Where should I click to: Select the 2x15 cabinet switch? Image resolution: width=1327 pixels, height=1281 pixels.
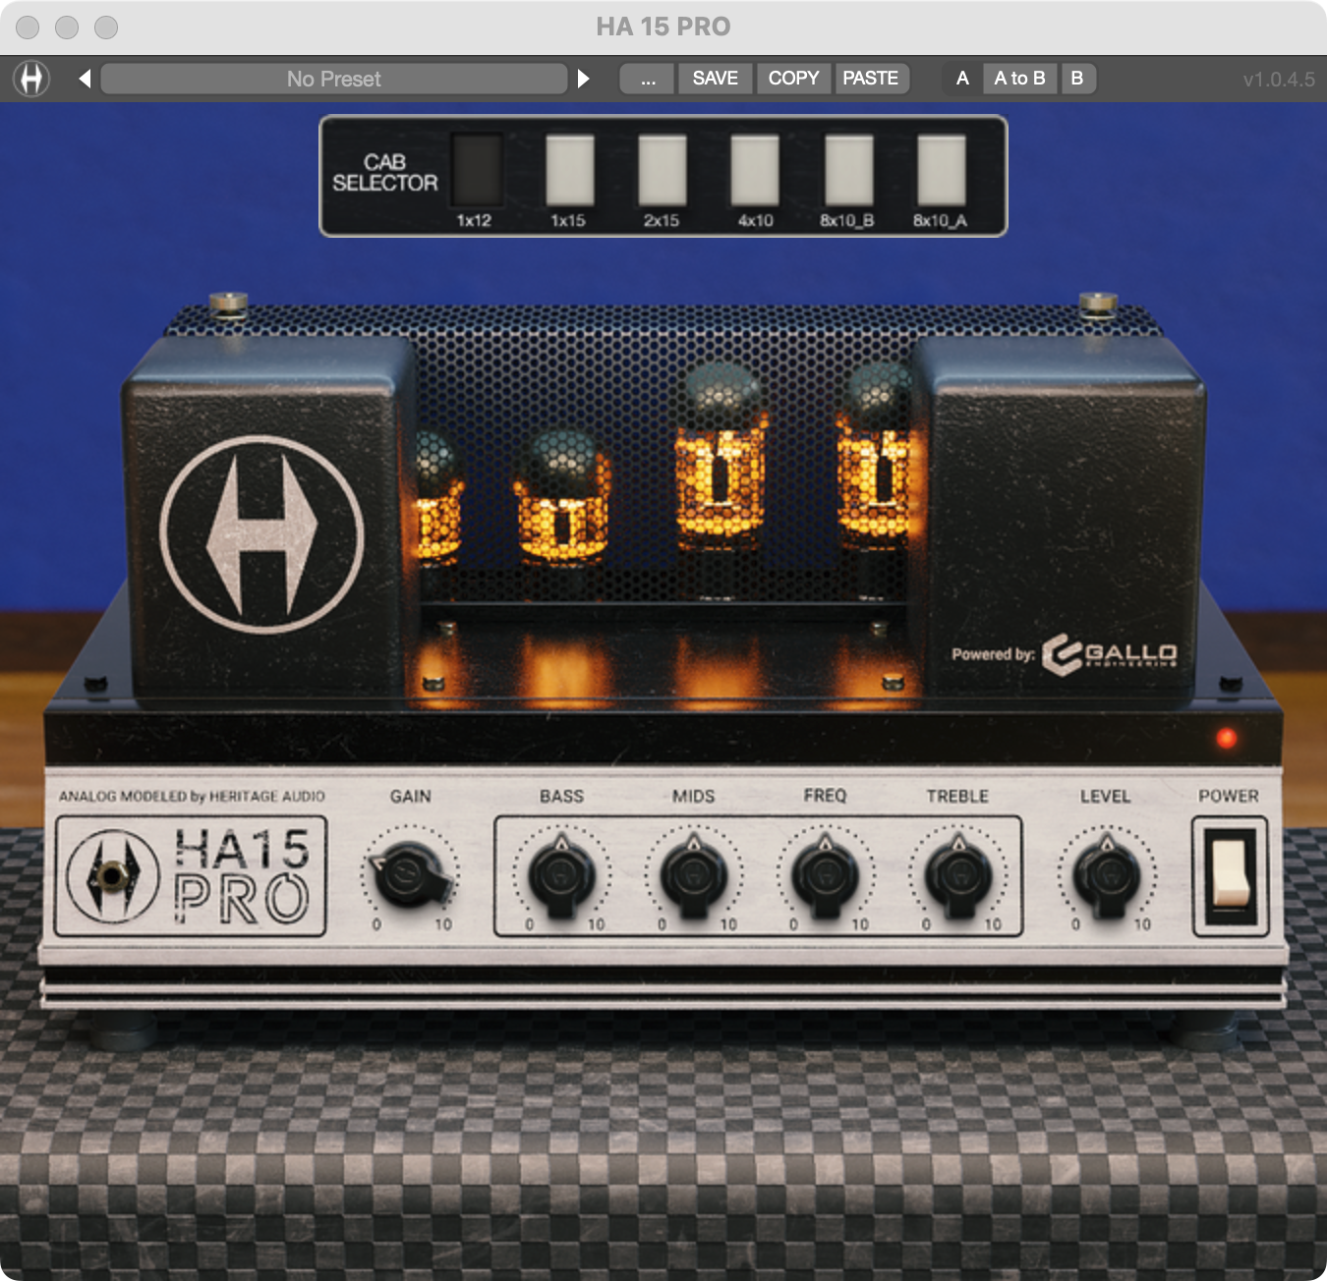click(662, 170)
